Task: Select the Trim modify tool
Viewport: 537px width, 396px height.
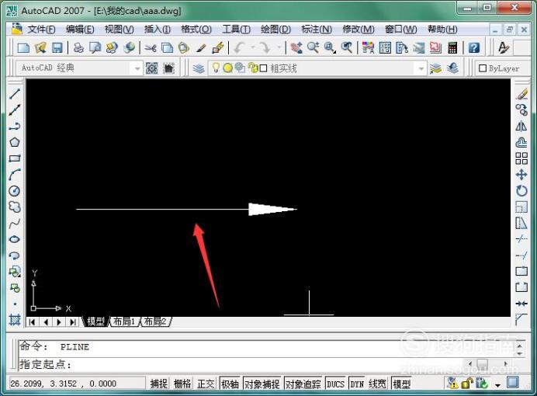Action: 521,239
